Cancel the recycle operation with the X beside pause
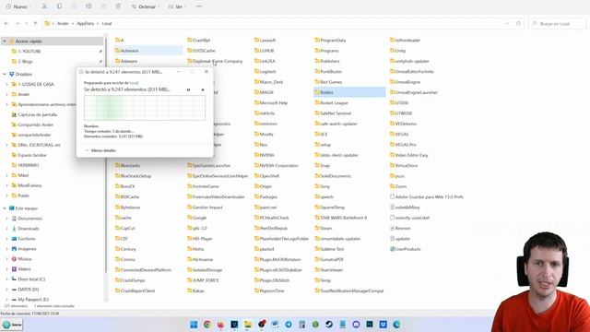The width and height of the screenshot is (590, 332). (203, 89)
